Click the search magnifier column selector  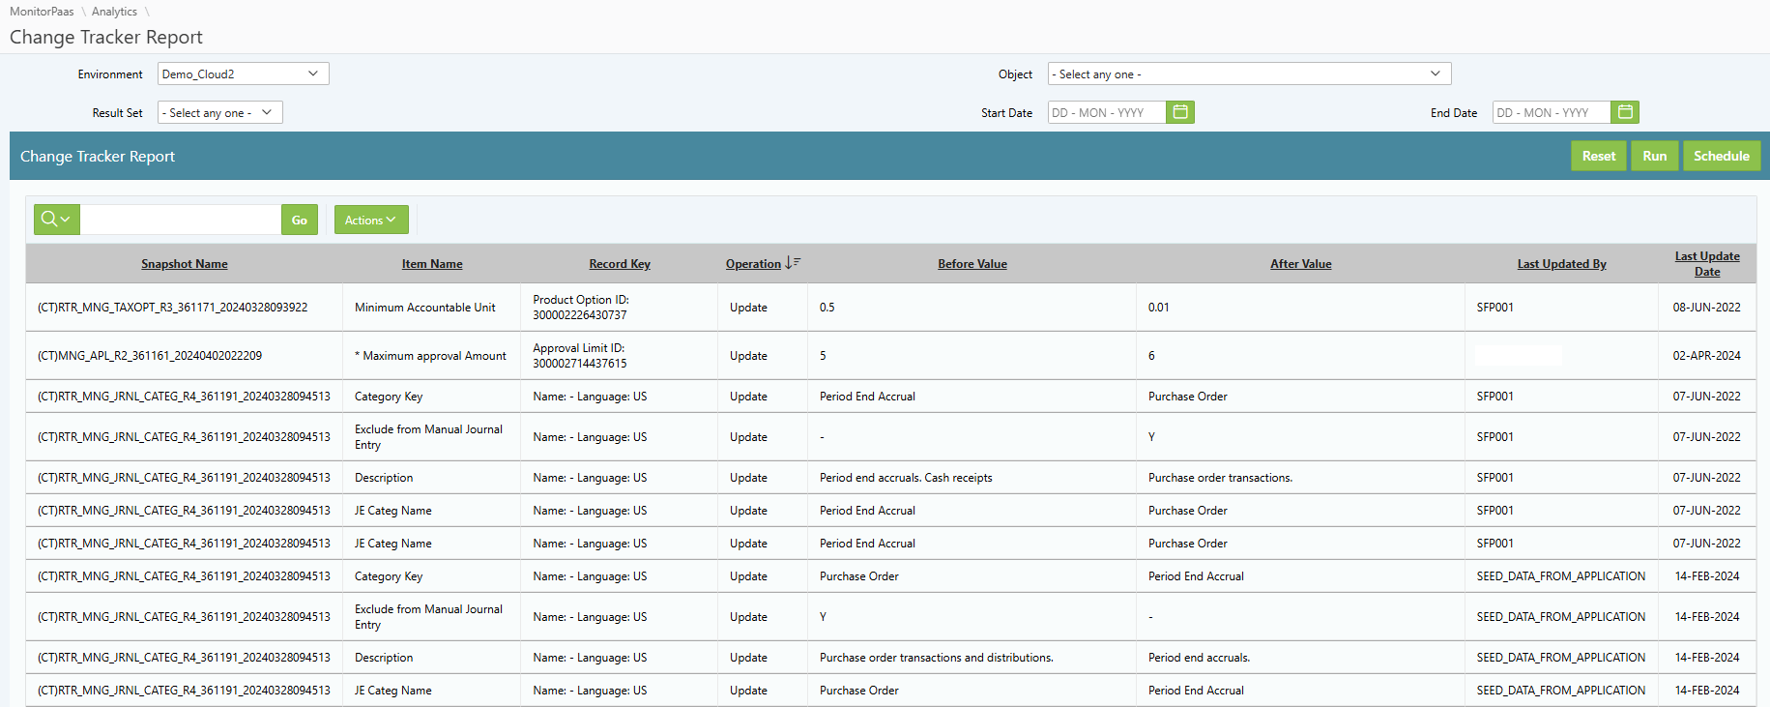coord(56,220)
